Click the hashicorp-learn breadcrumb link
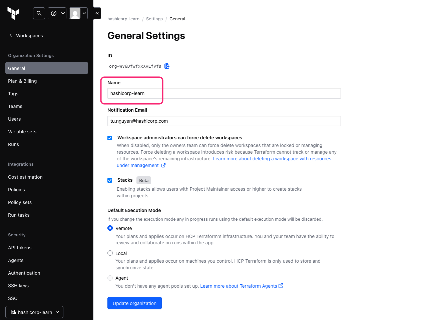 tap(123, 19)
